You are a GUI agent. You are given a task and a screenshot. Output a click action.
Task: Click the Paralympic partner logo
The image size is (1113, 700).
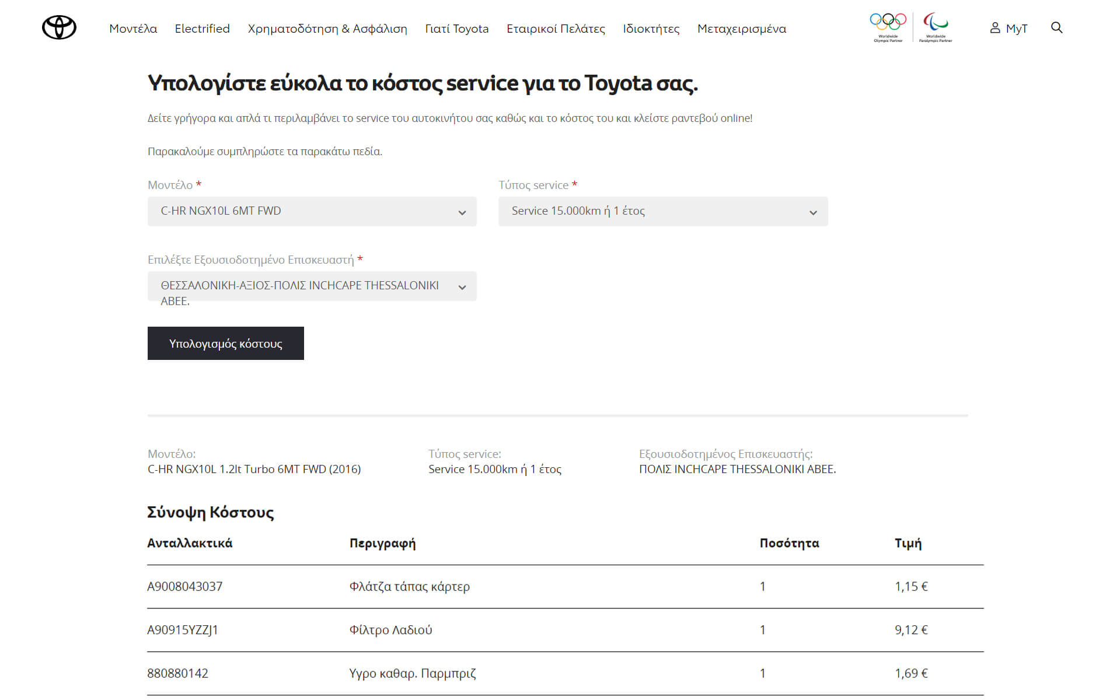936,27
